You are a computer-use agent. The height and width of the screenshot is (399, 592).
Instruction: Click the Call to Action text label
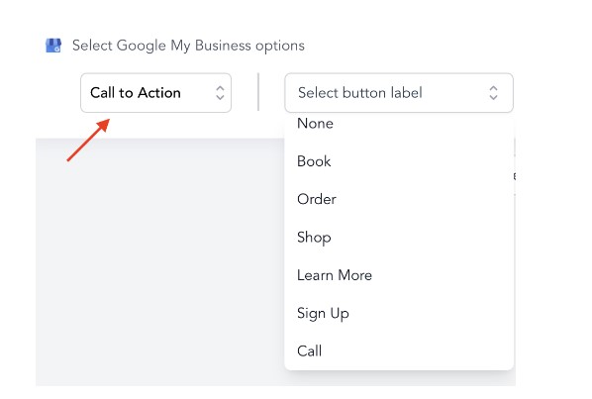pyautogui.click(x=136, y=93)
